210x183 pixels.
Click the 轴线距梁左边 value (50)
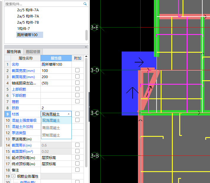click(x=56, y=83)
